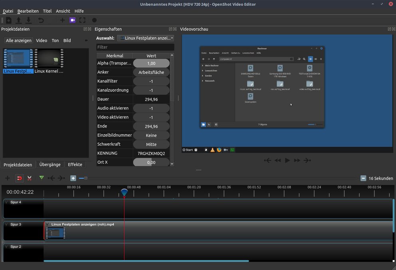
Task: Click the Undo toolbar icon
Action: [41, 20]
